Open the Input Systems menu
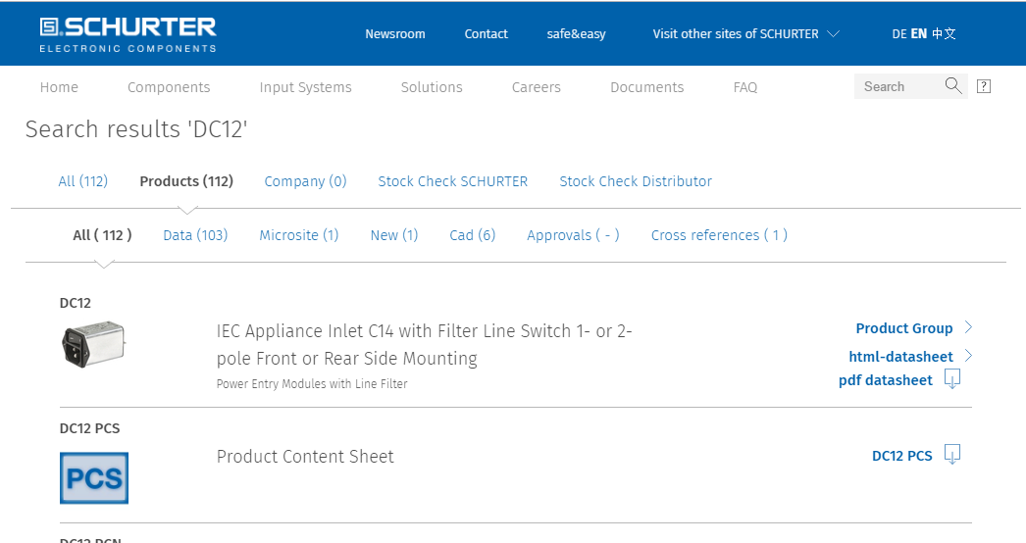 pyautogui.click(x=306, y=87)
